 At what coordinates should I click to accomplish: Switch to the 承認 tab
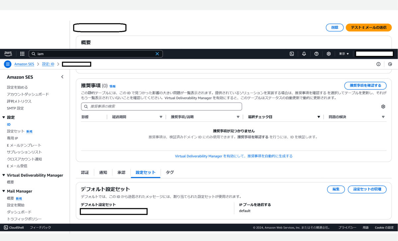click(121, 172)
